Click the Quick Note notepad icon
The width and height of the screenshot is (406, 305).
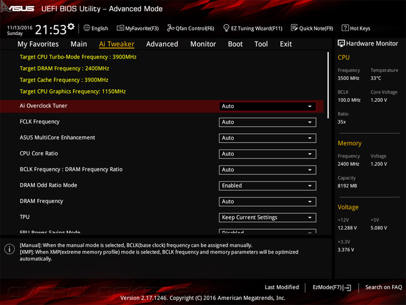click(x=294, y=28)
